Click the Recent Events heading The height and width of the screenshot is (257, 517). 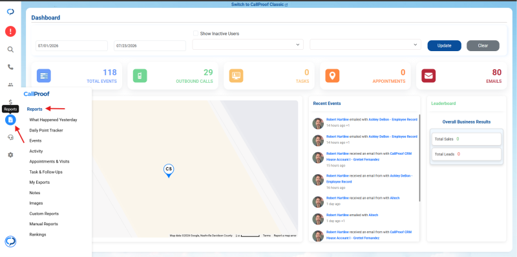pos(327,104)
